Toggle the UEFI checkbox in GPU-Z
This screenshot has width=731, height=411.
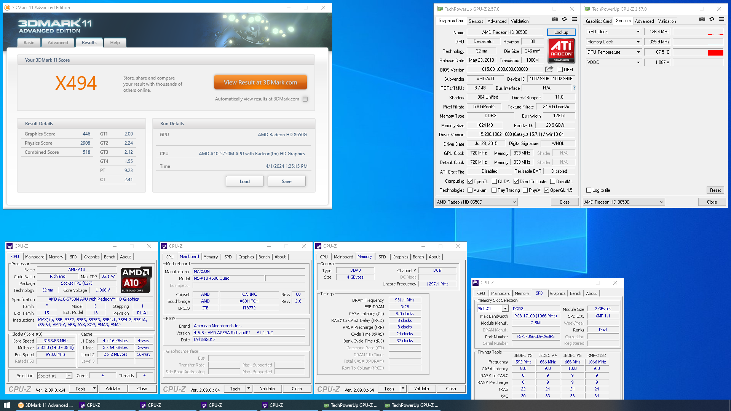coord(560,70)
